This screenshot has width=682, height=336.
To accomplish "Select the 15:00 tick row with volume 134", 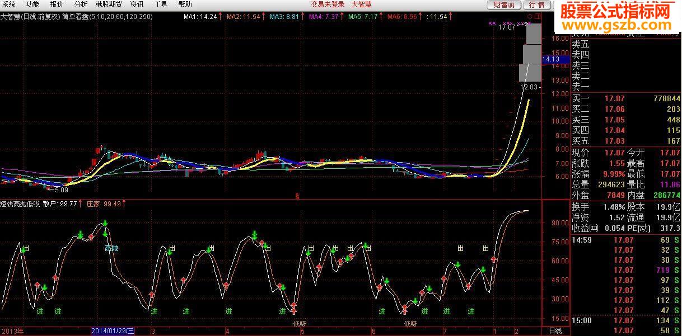I will [x=626, y=320].
